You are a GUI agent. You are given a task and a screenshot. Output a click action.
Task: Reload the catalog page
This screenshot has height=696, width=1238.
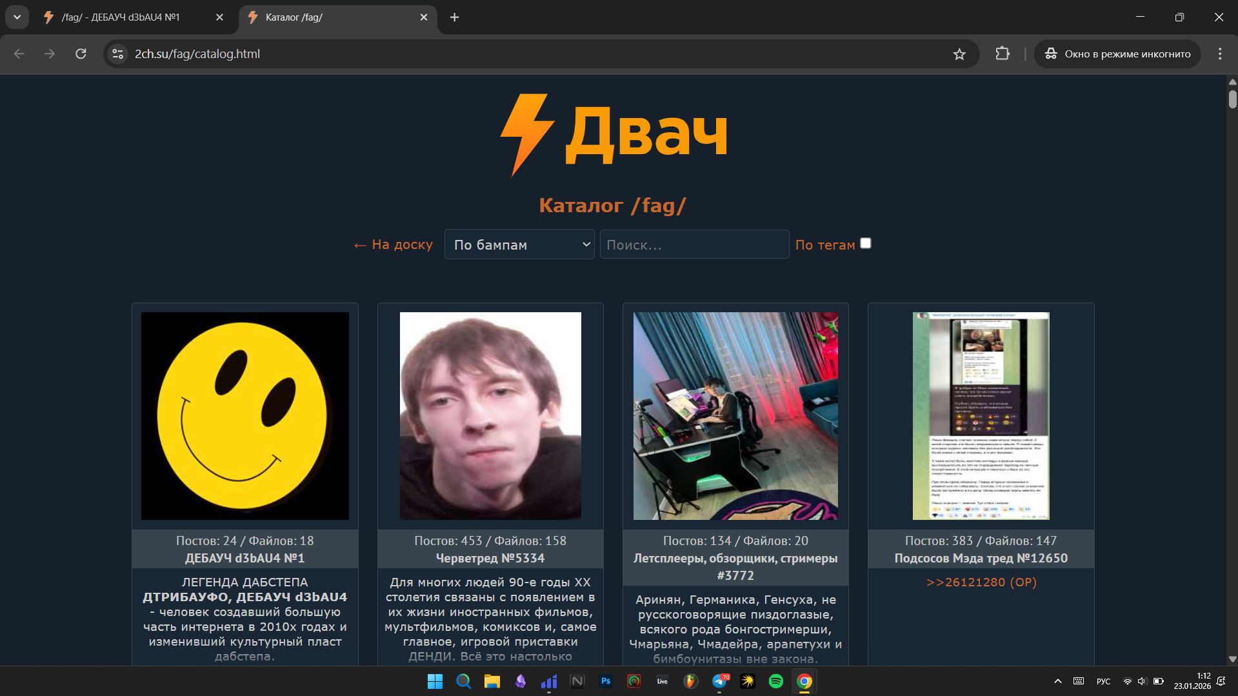81,54
